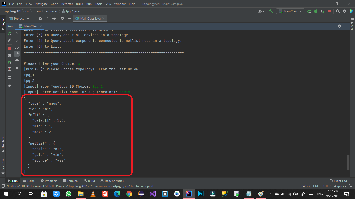Screen dimensions: 355x199
Task: Open the Terminal tool window button
Action: [70, 181]
